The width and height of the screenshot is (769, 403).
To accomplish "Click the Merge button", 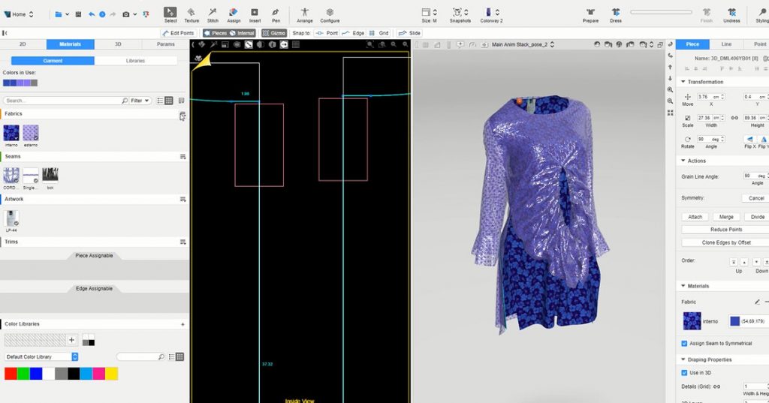I will click(726, 217).
